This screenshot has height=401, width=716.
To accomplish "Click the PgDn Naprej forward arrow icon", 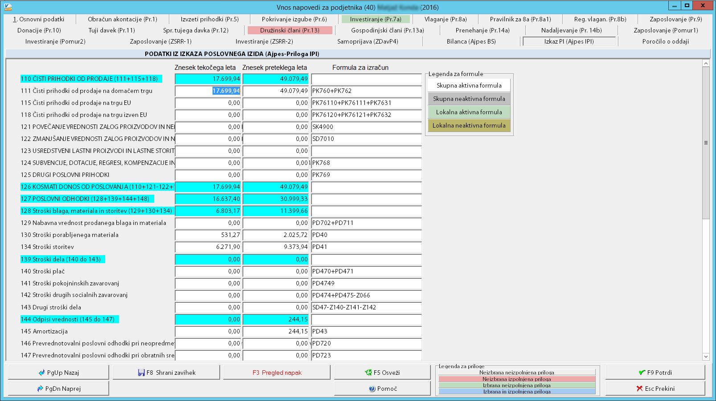I will coord(40,389).
